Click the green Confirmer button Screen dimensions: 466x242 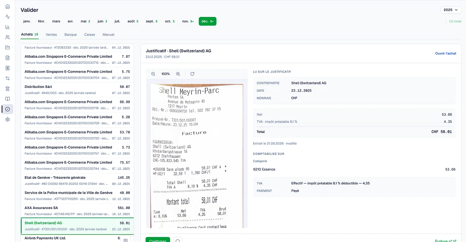(158, 240)
